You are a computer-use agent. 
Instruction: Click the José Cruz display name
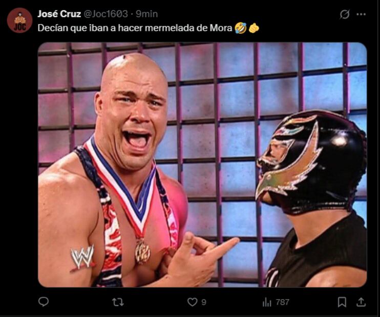pyautogui.click(x=59, y=14)
